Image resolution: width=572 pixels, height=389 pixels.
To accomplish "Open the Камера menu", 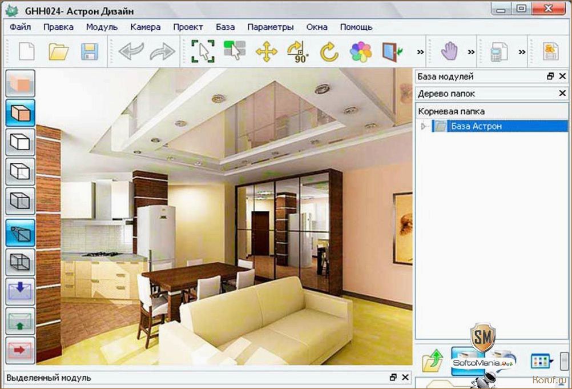I will [145, 27].
